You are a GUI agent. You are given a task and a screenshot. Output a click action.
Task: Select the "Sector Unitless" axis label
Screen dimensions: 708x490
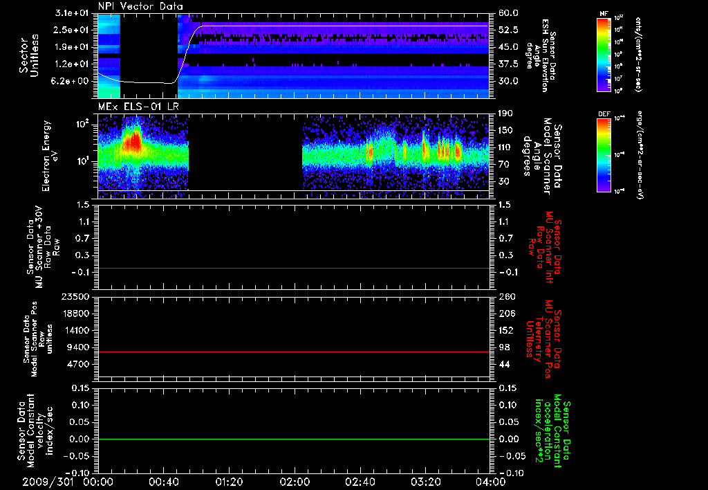[29, 55]
